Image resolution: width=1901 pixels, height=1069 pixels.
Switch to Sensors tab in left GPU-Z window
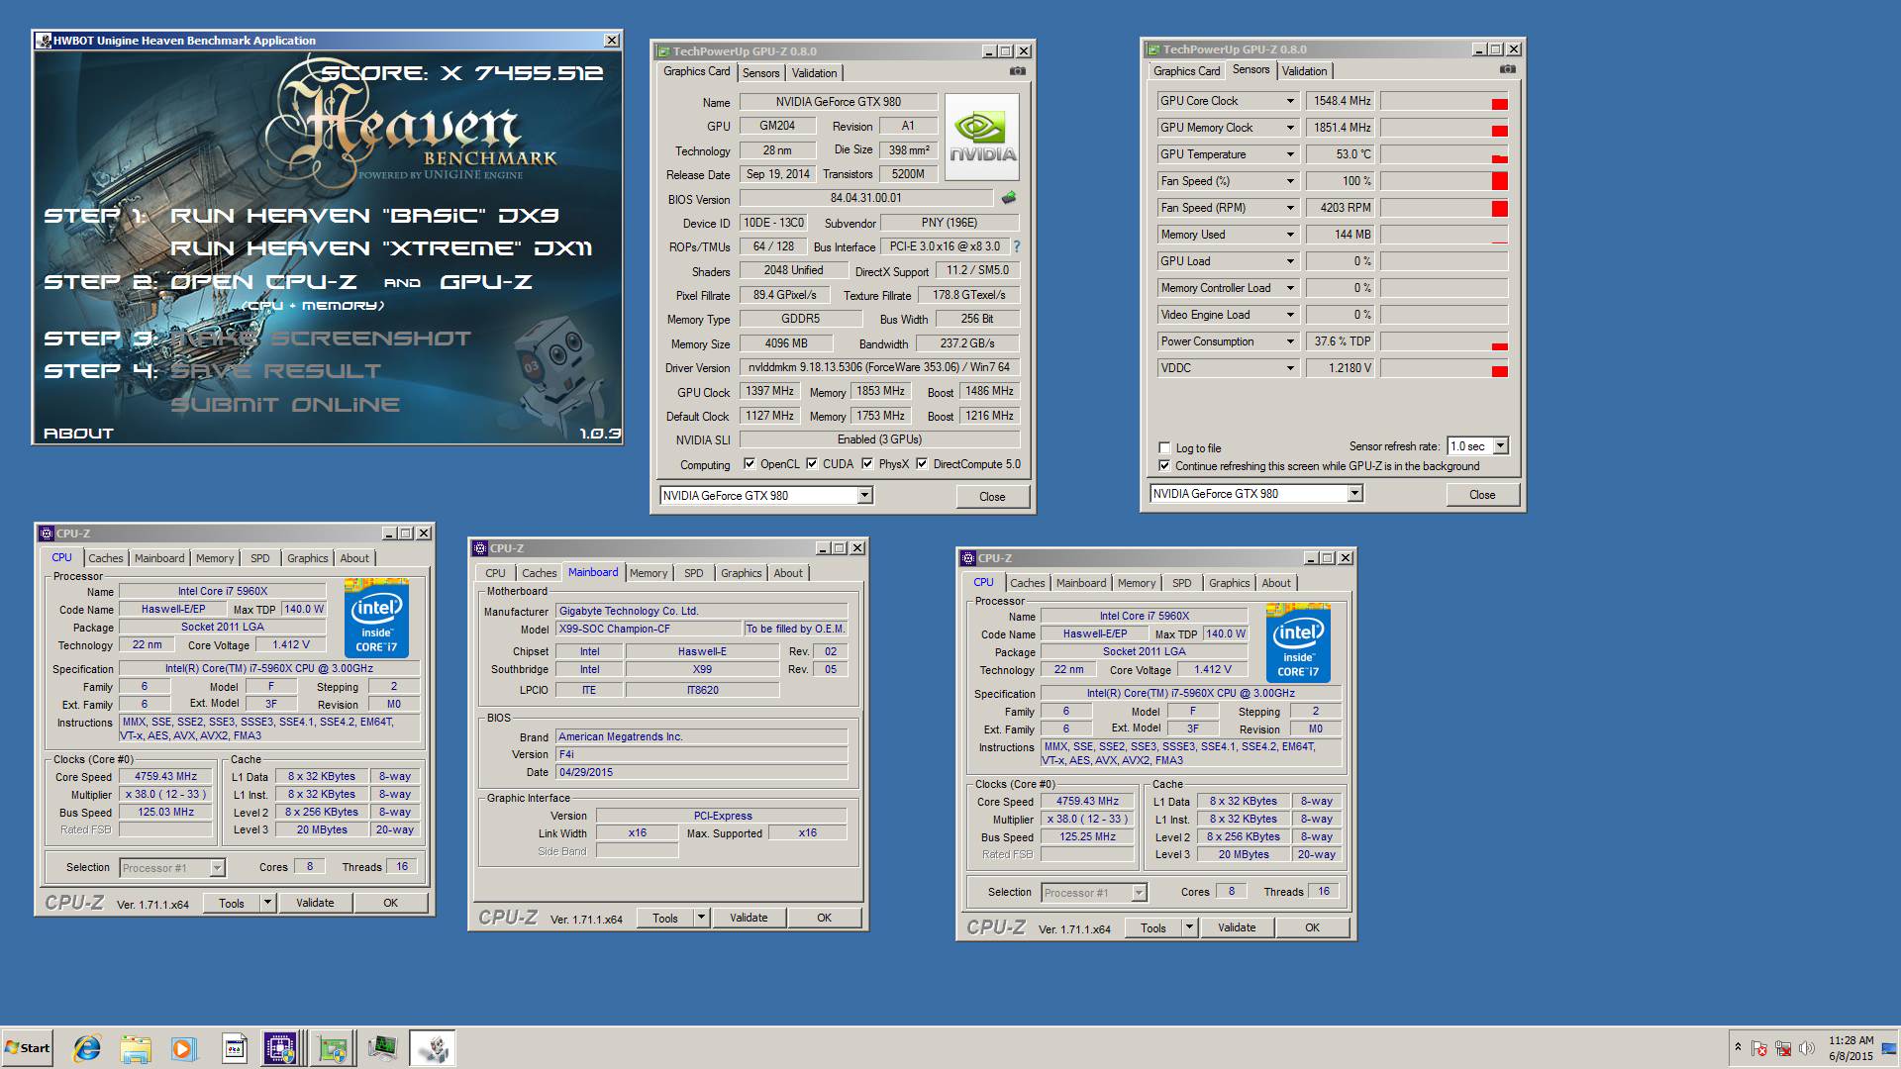[x=761, y=72]
